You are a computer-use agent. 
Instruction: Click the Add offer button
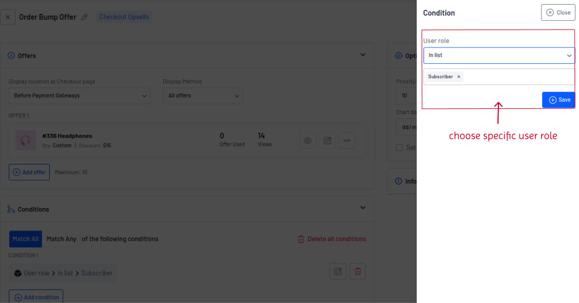[29, 172]
